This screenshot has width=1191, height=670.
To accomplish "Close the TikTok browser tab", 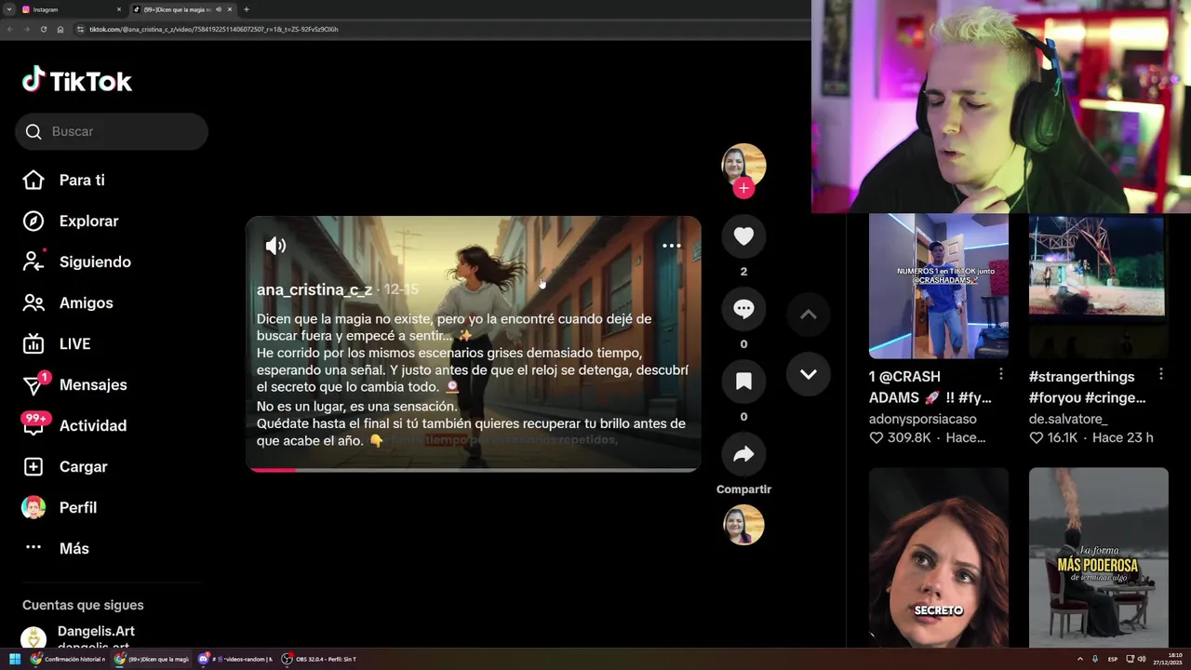I will point(230,9).
